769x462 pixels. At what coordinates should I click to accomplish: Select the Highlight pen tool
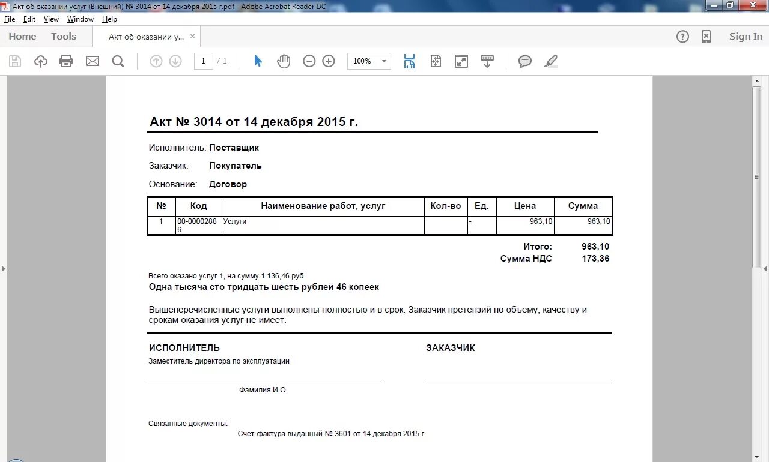click(x=550, y=61)
